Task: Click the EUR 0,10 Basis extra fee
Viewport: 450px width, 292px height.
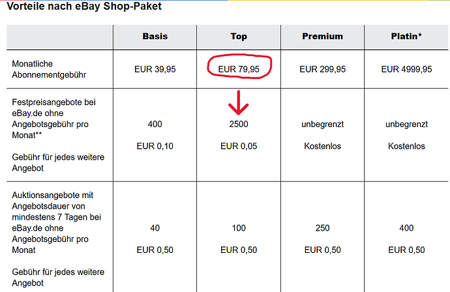Action: pos(155,146)
